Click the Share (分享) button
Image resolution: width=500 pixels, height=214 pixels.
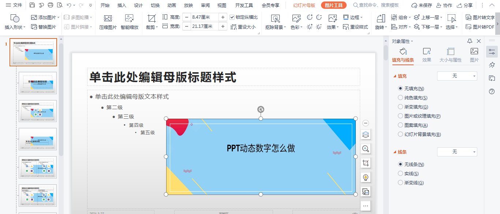(x=465, y=5)
